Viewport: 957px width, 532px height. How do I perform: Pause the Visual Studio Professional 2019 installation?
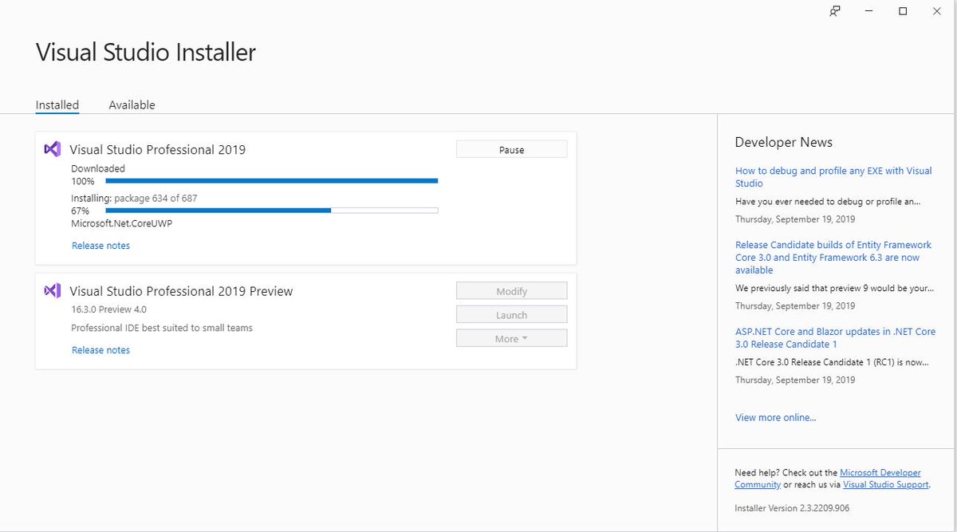coord(511,150)
